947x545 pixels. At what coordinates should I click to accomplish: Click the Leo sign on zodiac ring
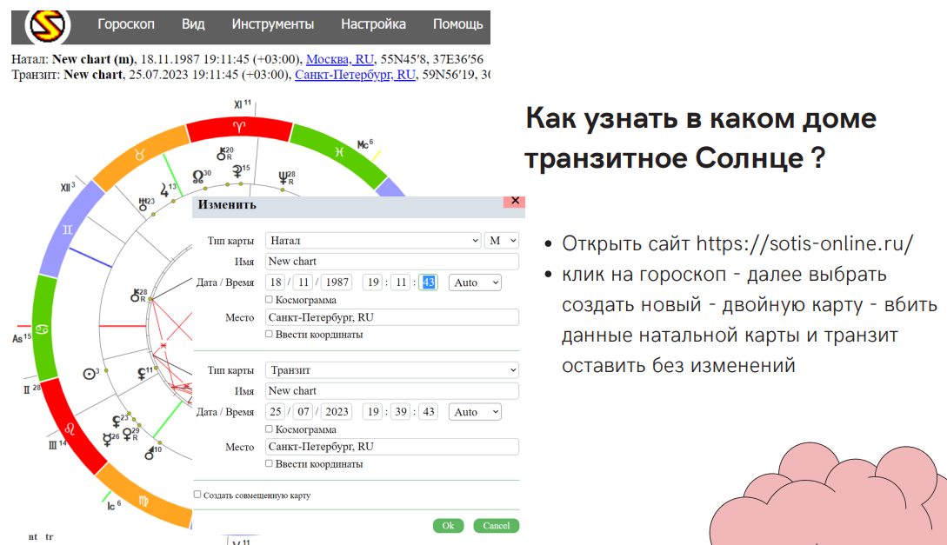[x=70, y=429]
